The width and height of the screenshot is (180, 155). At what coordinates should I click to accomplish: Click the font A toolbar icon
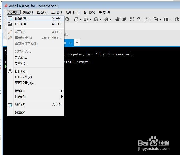coord(106,19)
